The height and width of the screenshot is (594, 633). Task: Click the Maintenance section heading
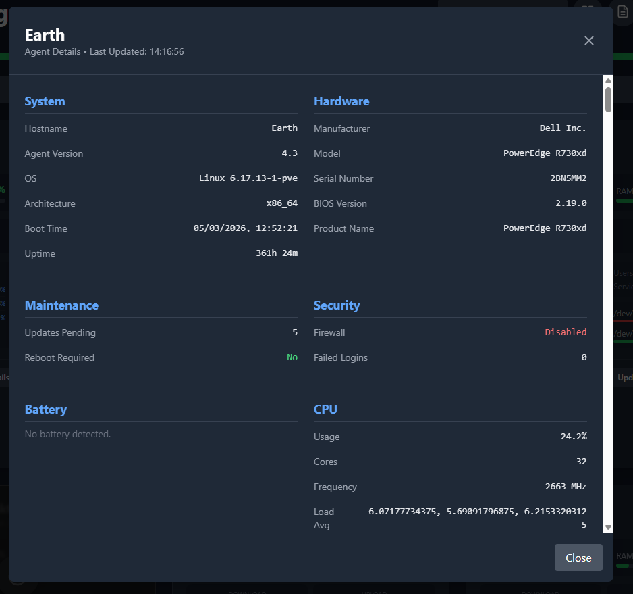(x=61, y=305)
